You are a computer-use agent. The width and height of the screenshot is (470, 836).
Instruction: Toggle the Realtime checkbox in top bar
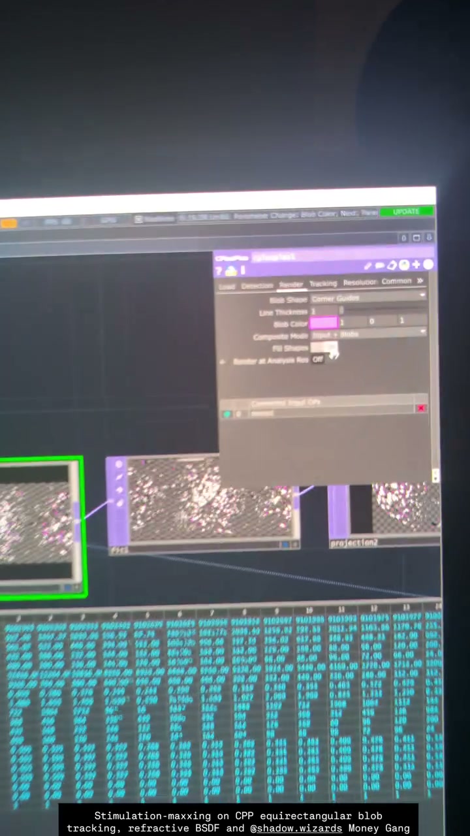tap(138, 219)
